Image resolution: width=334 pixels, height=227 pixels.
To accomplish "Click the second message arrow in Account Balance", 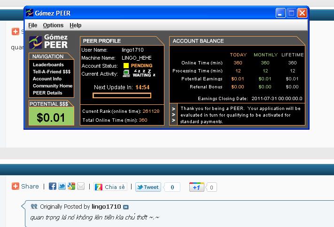I will click(x=173, y=115).
